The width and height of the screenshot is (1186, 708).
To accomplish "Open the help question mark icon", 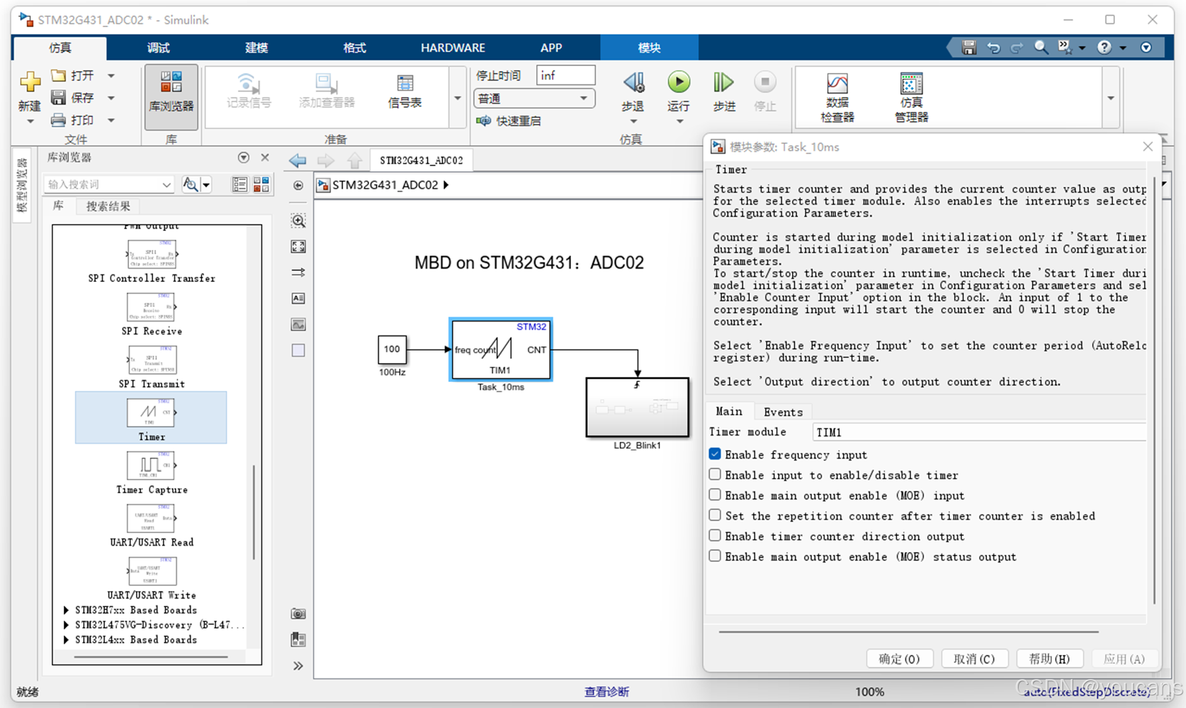I will [x=1104, y=48].
